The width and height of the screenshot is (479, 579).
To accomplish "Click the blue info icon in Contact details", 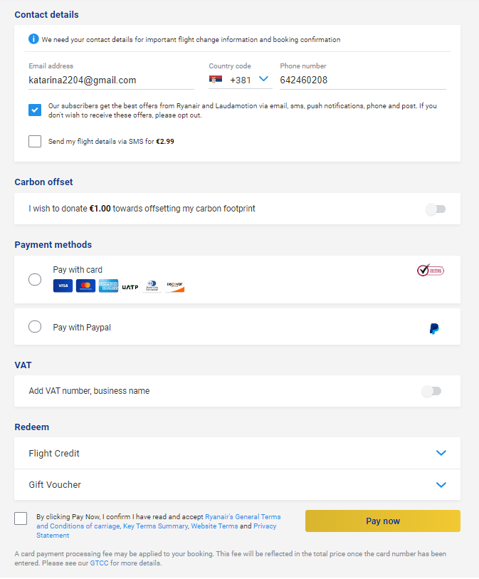I will (x=33, y=38).
